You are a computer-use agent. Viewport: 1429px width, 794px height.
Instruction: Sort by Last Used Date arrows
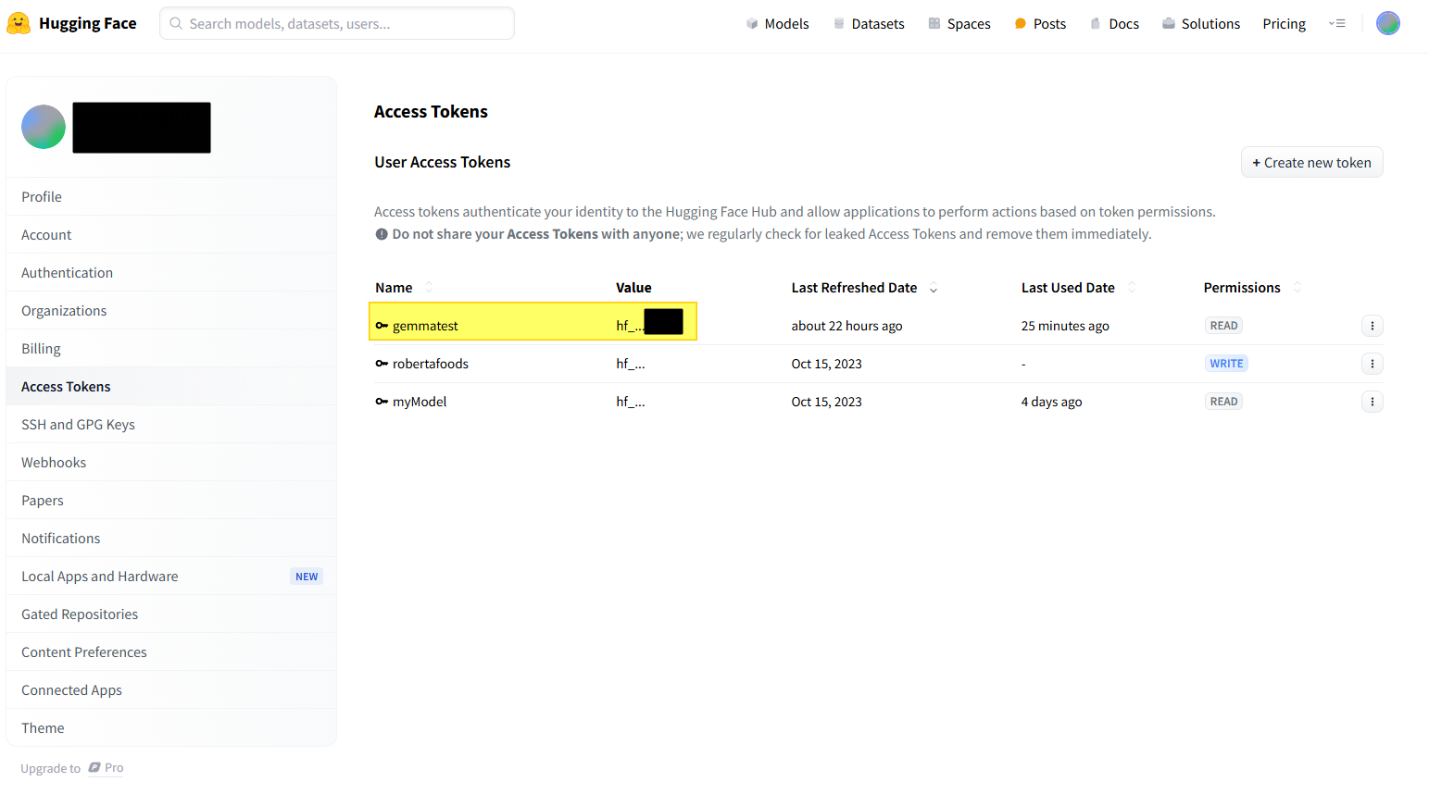(1132, 288)
